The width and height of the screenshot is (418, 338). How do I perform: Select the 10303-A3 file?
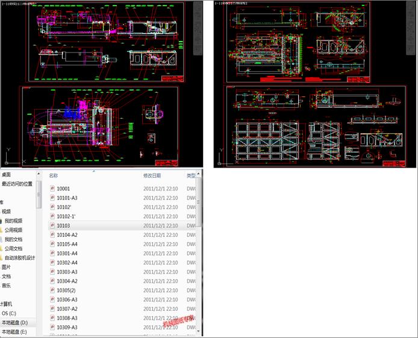(67, 272)
